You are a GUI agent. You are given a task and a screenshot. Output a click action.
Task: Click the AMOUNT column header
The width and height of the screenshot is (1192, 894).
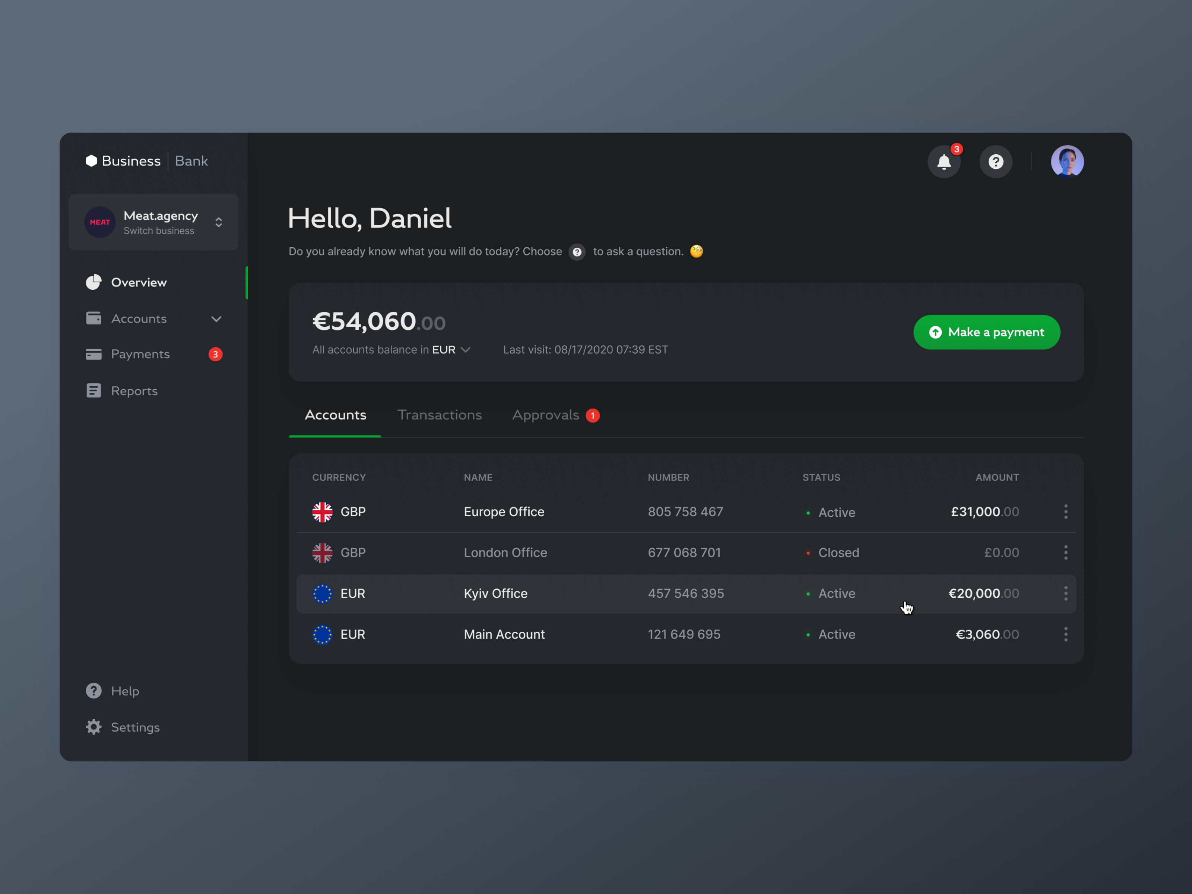tap(997, 478)
